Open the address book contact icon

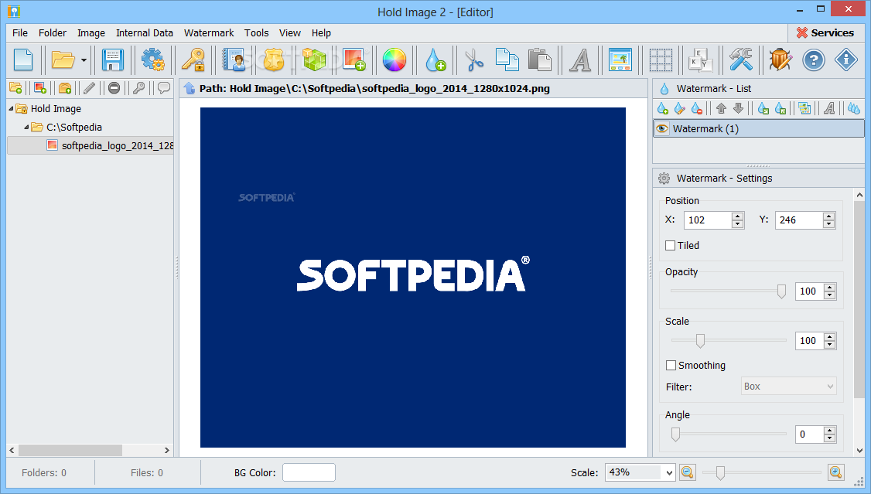[234, 60]
